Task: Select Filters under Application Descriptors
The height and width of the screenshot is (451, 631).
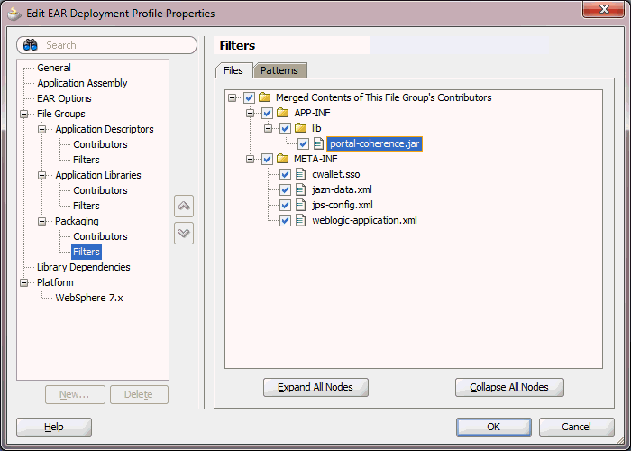Action: point(87,160)
